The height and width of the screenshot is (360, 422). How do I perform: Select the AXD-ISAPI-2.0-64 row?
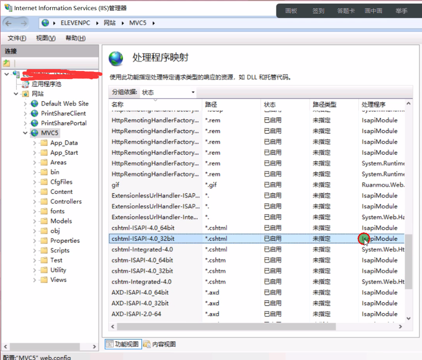257,314
